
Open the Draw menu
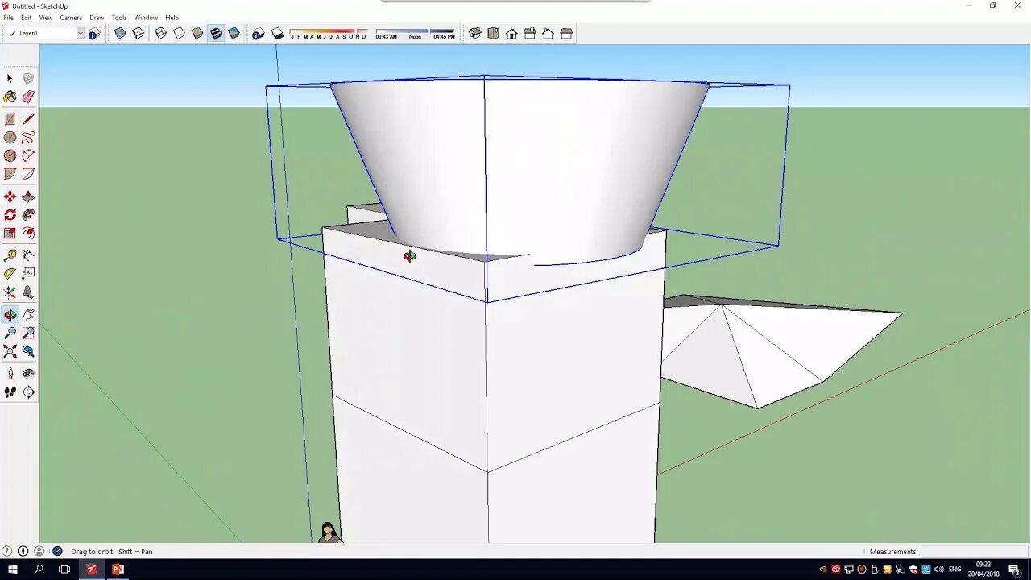[97, 18]
